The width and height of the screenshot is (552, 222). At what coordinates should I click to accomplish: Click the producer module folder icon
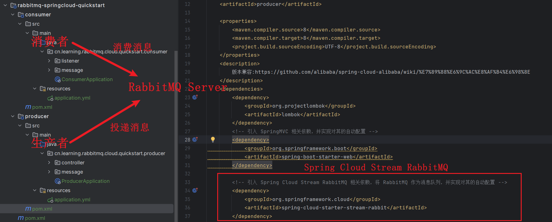pos(21,116)
